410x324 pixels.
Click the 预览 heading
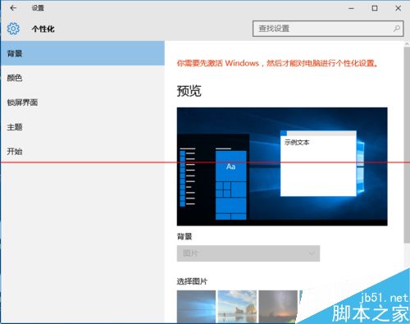click(x=189, y=91)
